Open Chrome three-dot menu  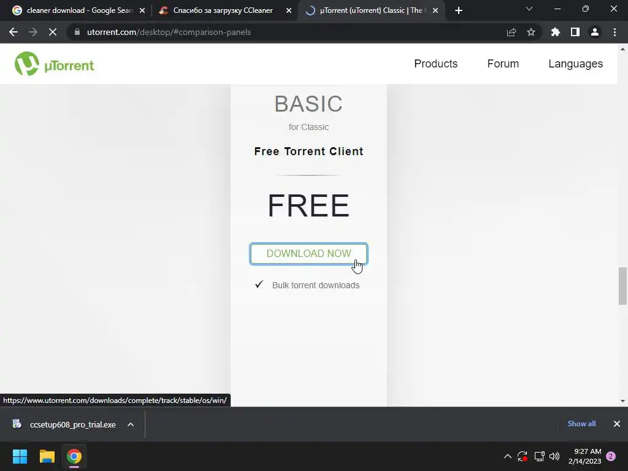[x=615, y=32]
